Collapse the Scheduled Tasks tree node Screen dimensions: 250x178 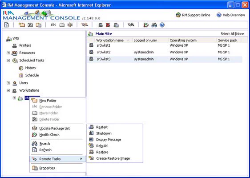coord(8,61)
